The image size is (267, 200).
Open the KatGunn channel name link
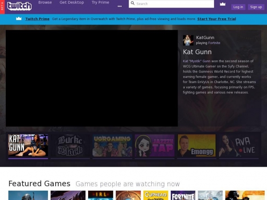(205, 38)
